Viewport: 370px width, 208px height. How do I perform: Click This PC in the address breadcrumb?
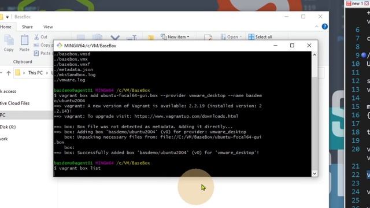35,73
